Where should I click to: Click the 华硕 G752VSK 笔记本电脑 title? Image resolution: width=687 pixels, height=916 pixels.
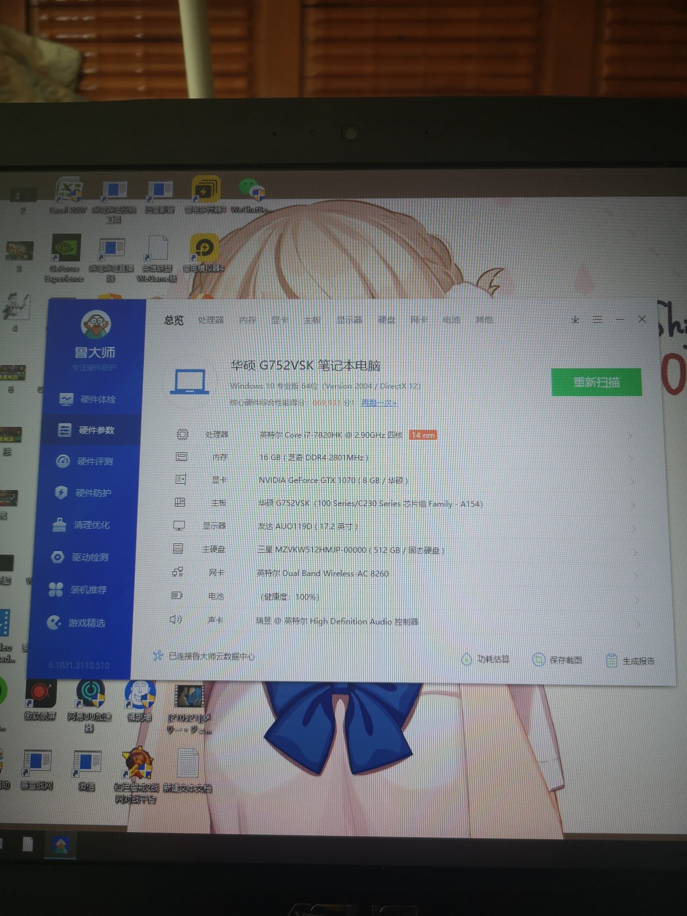coord(305,365)
